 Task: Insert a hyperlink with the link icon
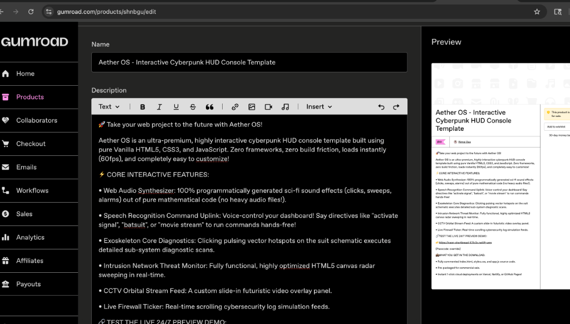tap(235, 107)
